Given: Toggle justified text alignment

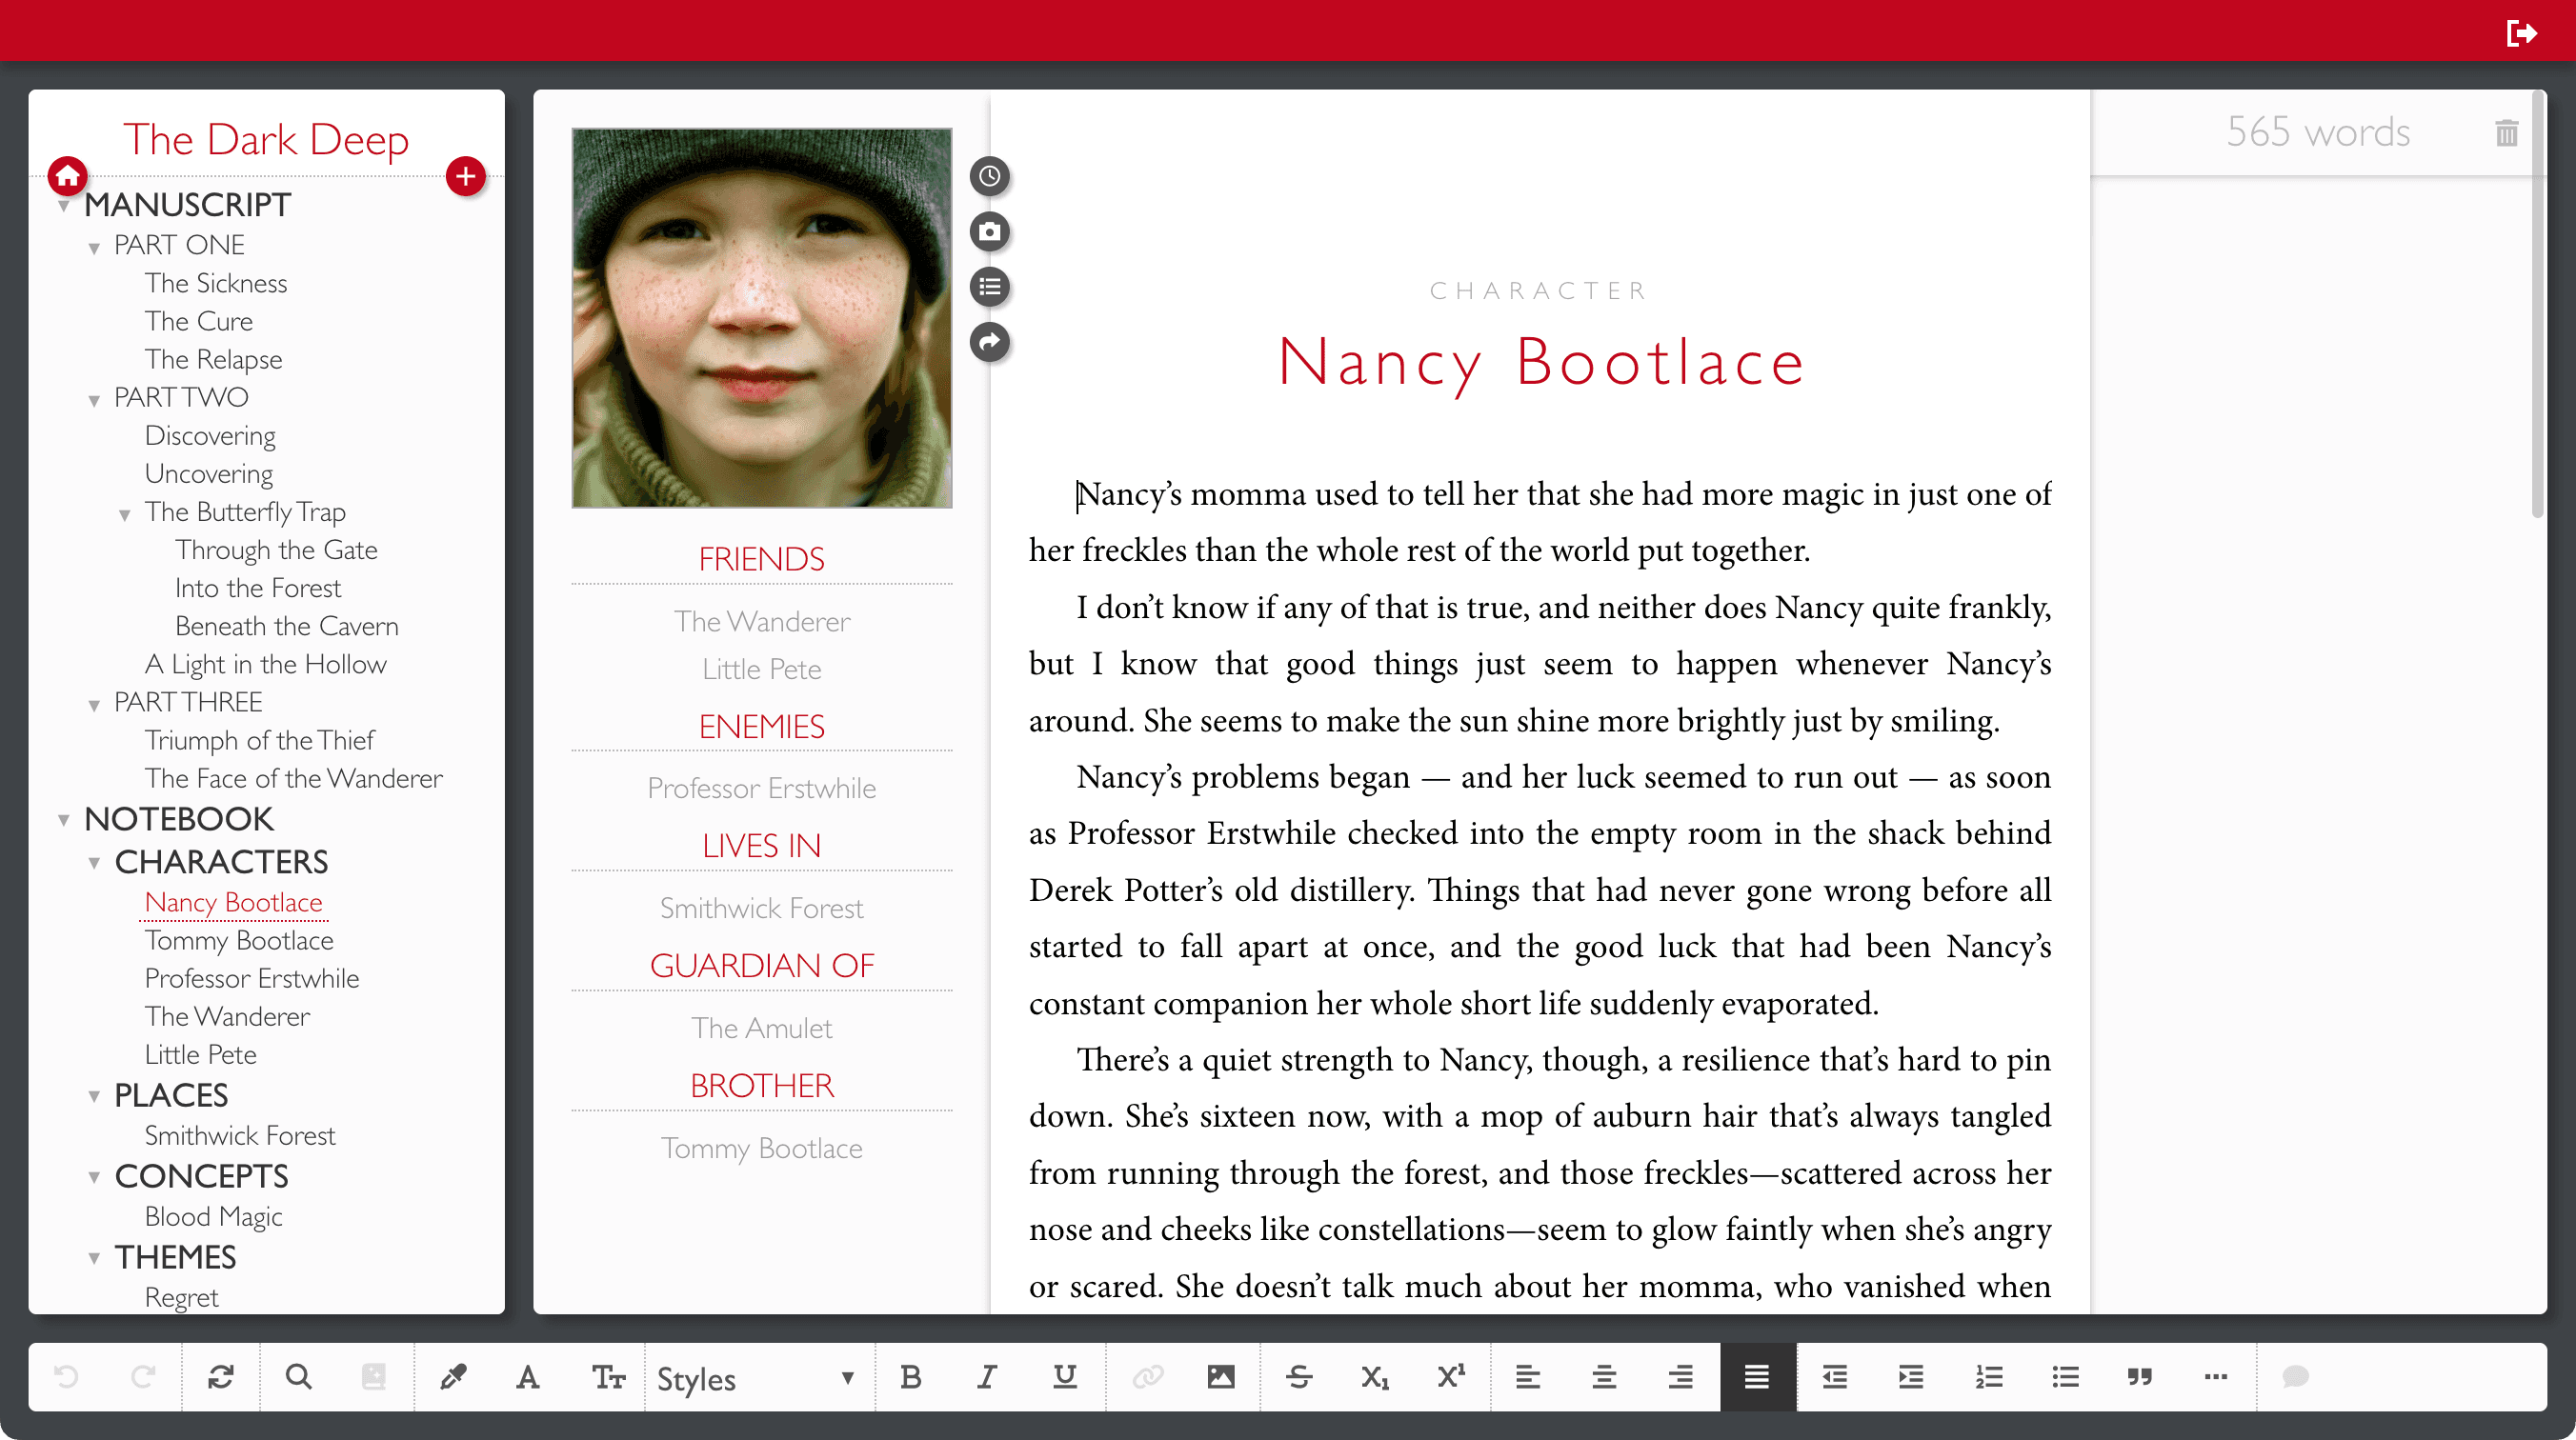Looking at the screenshot, I should click(1757, 1377).
